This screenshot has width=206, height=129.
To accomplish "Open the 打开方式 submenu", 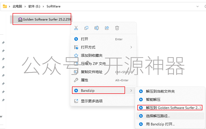I will tap(104, 47).
